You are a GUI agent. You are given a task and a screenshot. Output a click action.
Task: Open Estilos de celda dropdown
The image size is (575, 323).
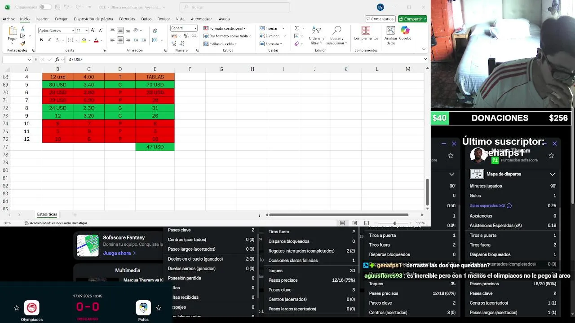[220, 44]
